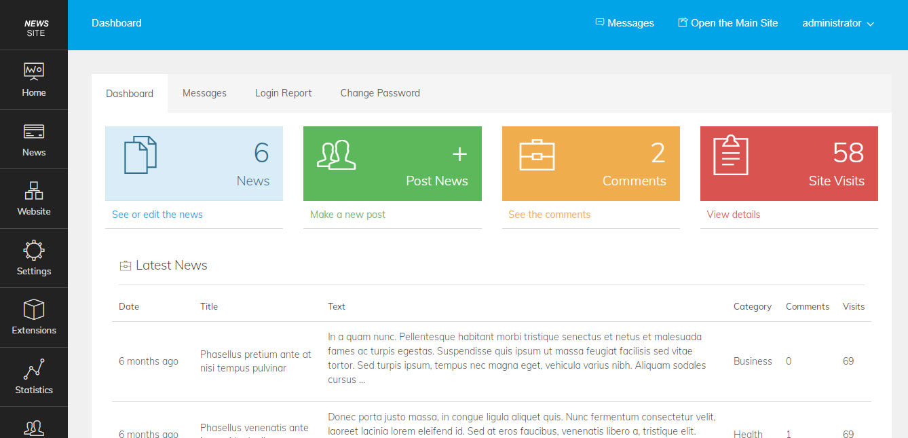Open Settings gear icon in sidebar
The width and height of the screenshot is (908, 438).
pyautogui.click(x=34, y=250)
